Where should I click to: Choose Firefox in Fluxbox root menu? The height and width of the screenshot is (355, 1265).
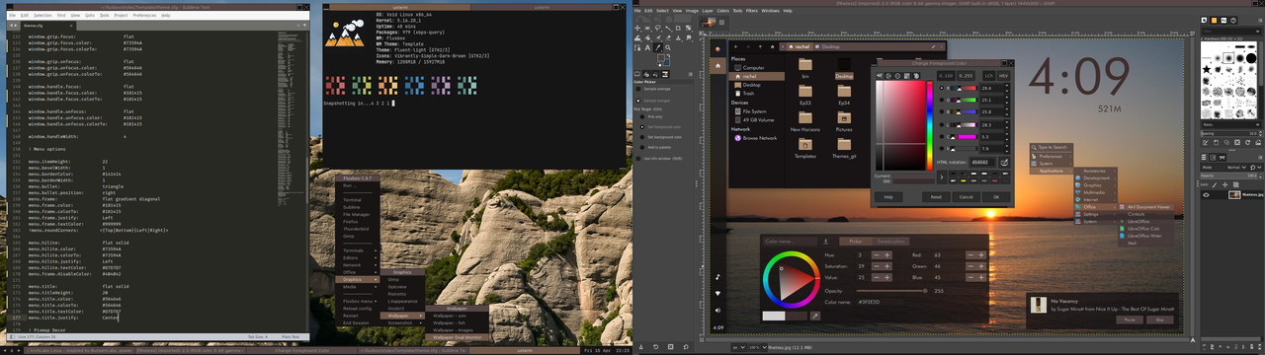click(358, 221)
